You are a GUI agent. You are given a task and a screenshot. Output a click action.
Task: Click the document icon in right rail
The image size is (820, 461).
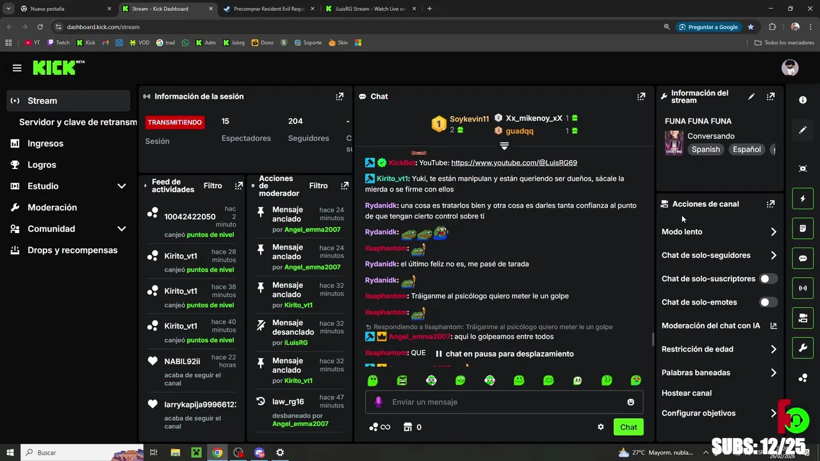pyautogui.click(x=803, y=229)
